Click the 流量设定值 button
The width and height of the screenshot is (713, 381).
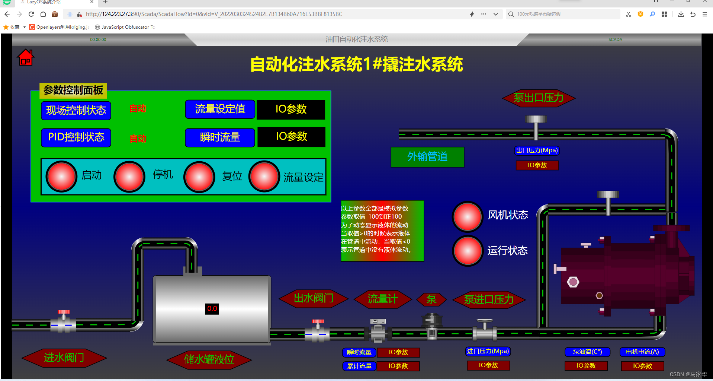pyautogui.click(x=219, y=109)
